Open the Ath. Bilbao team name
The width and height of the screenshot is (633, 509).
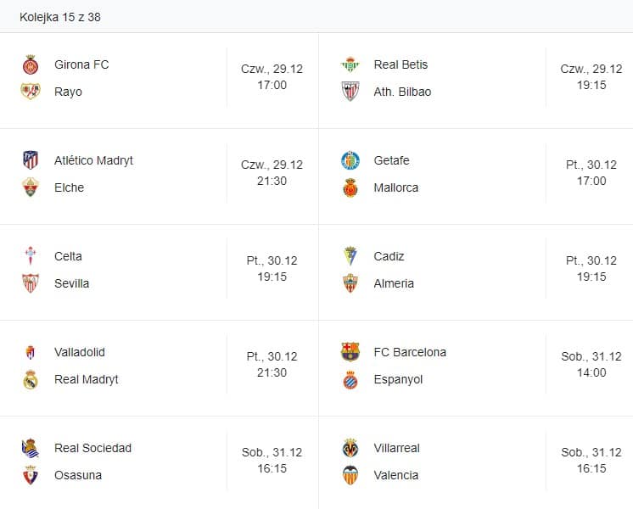tap(402, 92)
